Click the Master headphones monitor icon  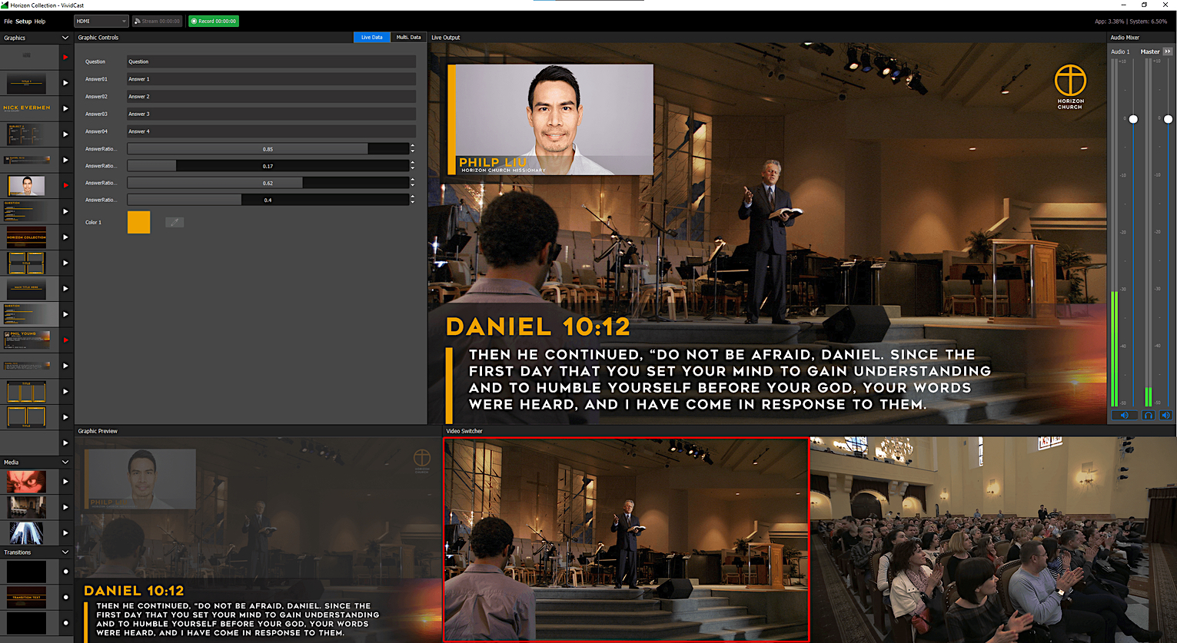(x=1148, y=415)
